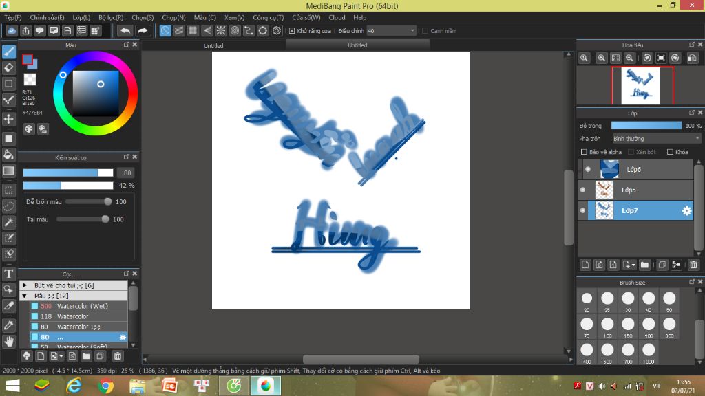Enable the radial snap guide
This screenshot has width=705, height=396.
pos(221,30)
